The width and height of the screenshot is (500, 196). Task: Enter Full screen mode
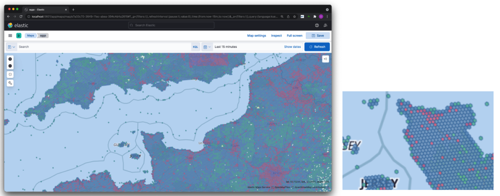294,36
